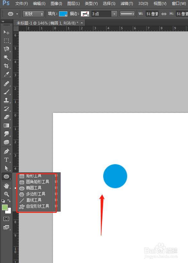Select the Crop tool

pos(6,66)
